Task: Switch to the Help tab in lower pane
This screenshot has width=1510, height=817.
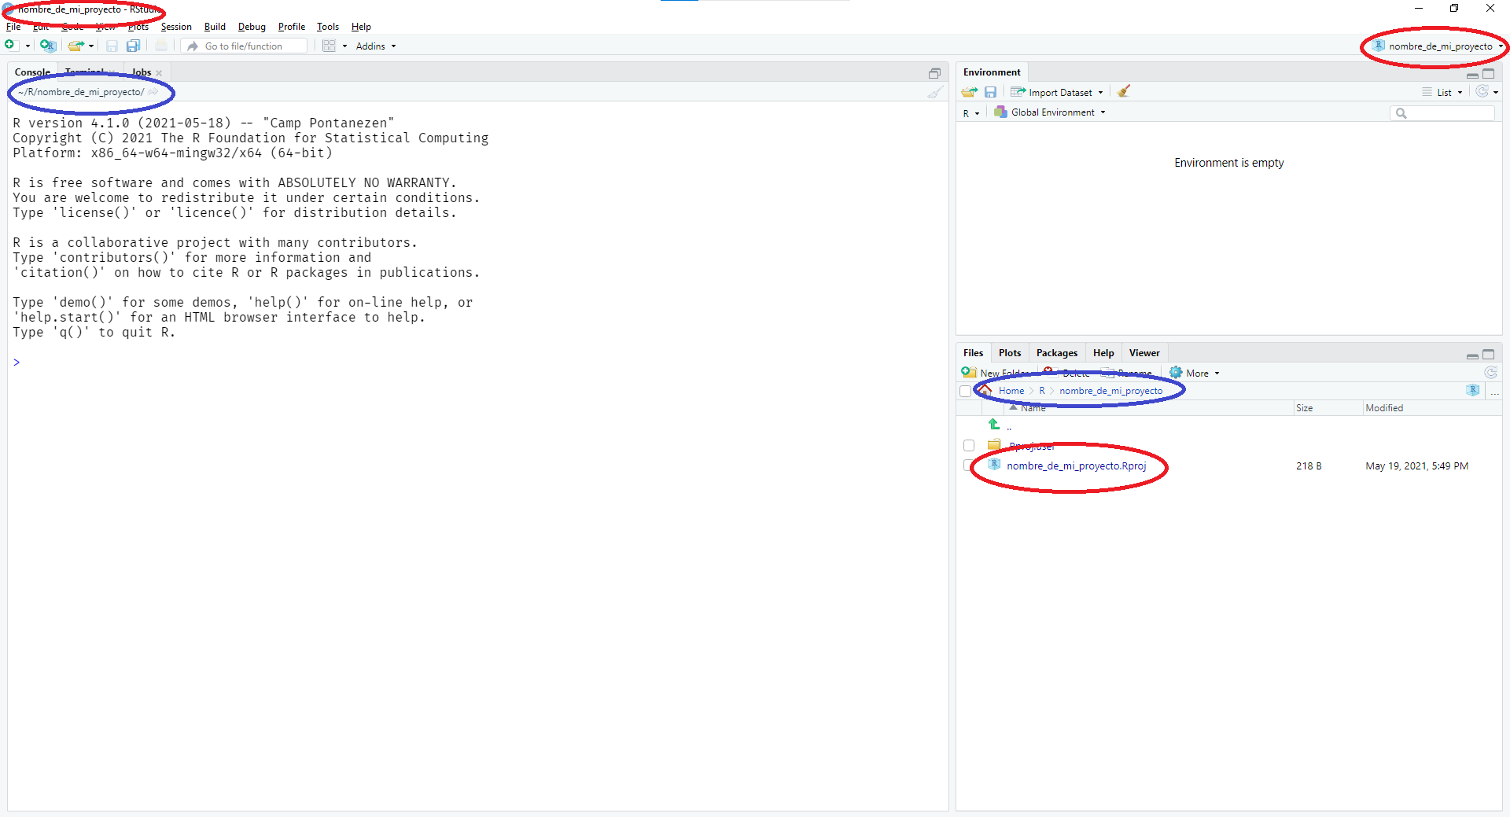Action: 1103,353
